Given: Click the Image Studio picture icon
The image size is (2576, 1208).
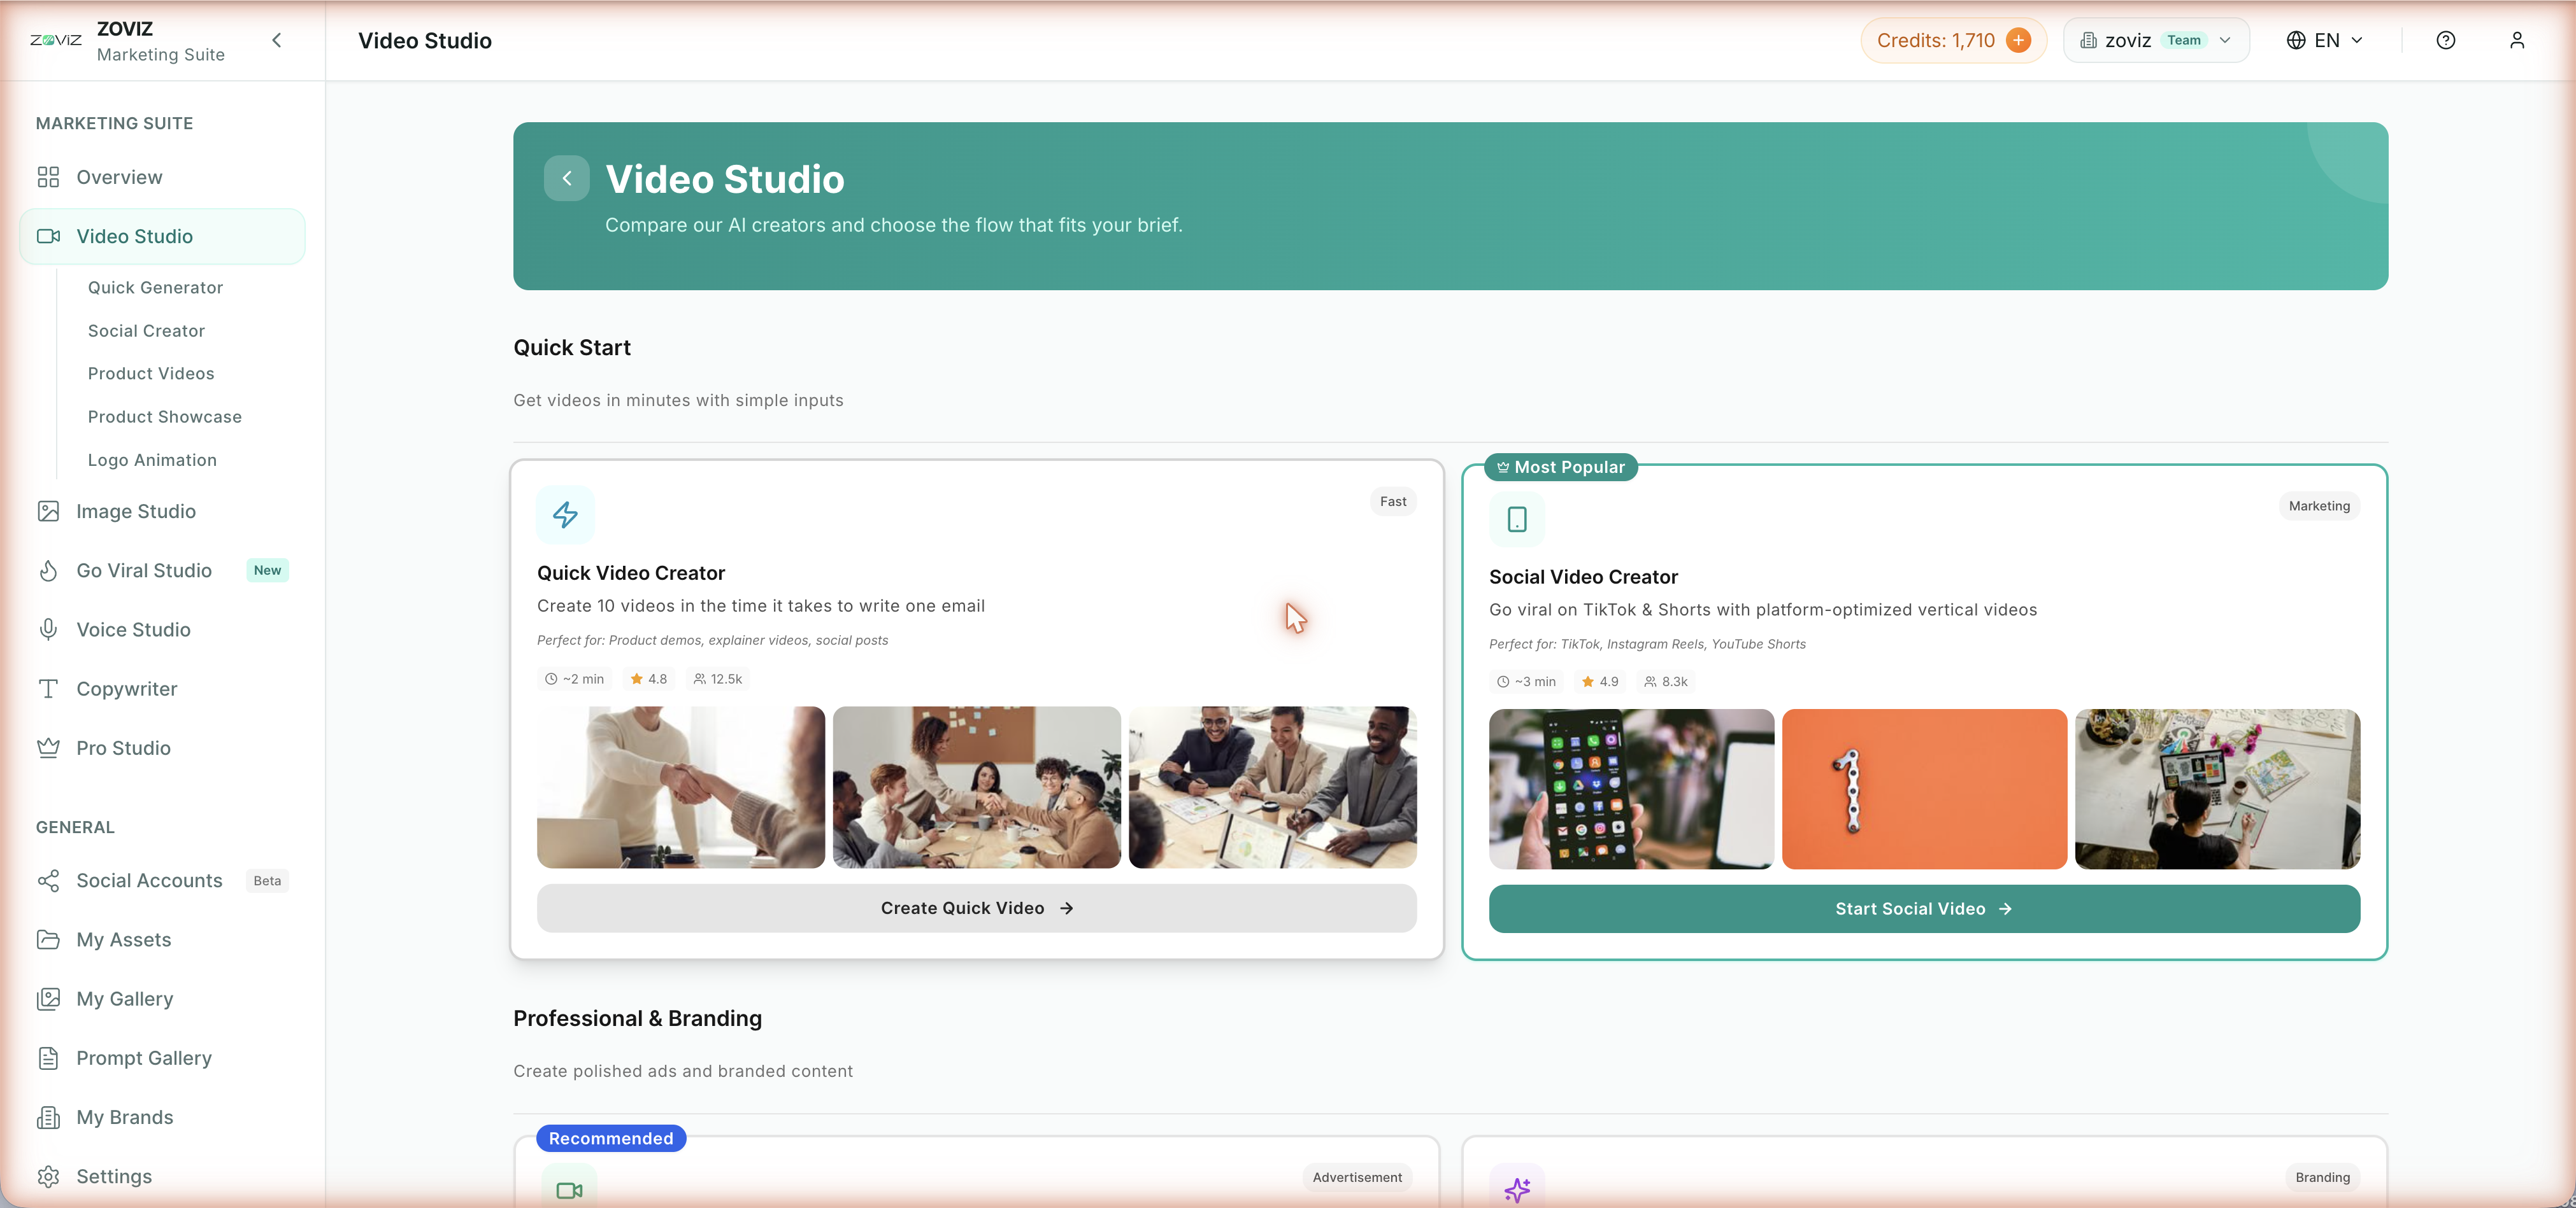Looking at the screenshot, I should click(x=48, y=510).
